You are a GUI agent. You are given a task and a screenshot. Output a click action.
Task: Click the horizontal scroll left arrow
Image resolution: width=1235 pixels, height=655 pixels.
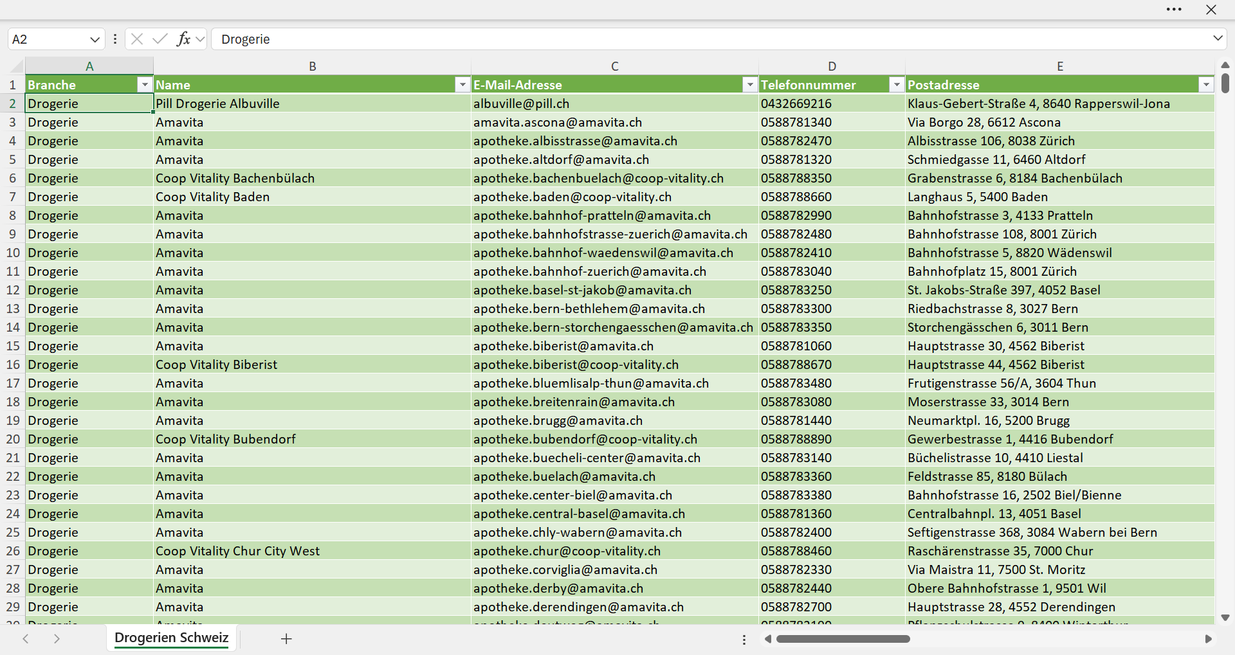pos(767,639)
